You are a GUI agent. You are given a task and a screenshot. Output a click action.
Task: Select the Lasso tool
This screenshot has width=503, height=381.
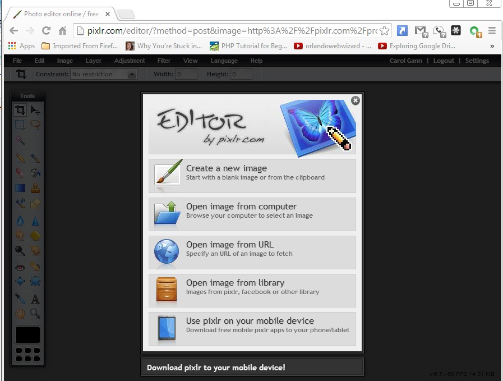pyautogui.click(x=35, y=125)
